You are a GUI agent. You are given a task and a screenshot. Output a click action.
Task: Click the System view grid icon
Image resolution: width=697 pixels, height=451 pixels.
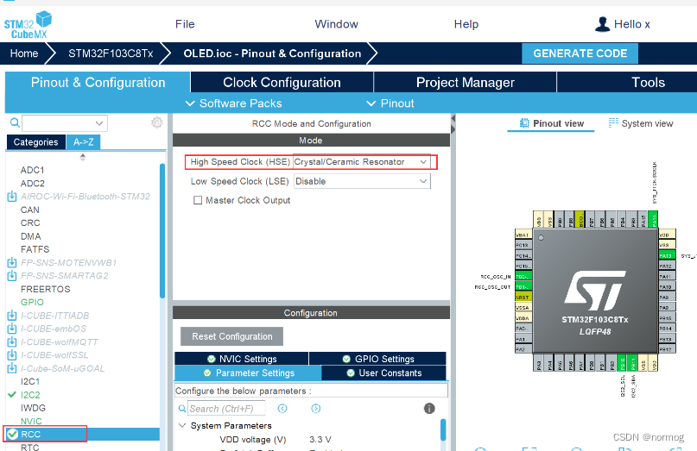pos(613,123)
